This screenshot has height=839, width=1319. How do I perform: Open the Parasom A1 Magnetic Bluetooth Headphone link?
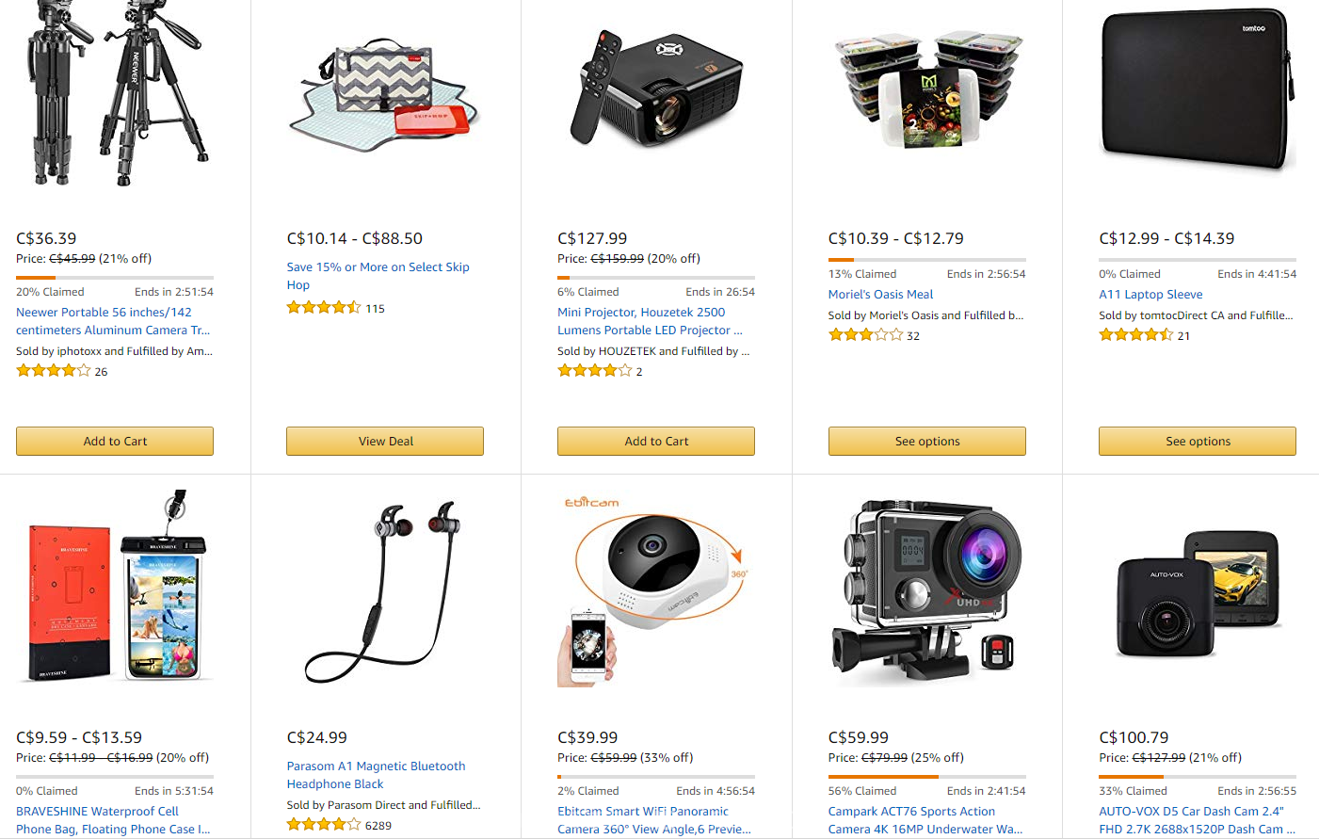point(376,775)
